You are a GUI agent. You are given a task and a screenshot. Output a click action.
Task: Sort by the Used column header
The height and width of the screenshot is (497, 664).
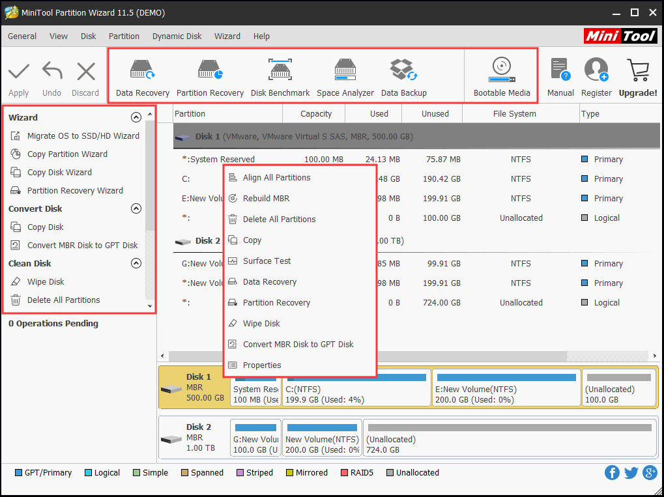[x=373, y=114]
